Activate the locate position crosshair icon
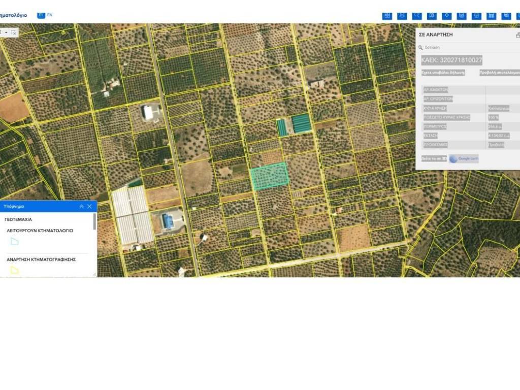520x390 pixels. pyautogui.click(x=446, y=16)
